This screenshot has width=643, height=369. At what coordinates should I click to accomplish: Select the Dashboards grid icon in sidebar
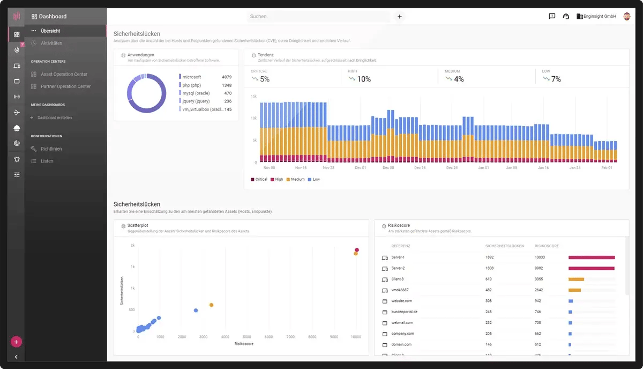coord(16,34)
